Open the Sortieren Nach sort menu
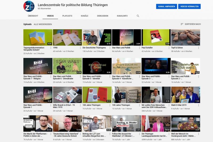This screenshot has height=142, width=213. pos(191,24)
